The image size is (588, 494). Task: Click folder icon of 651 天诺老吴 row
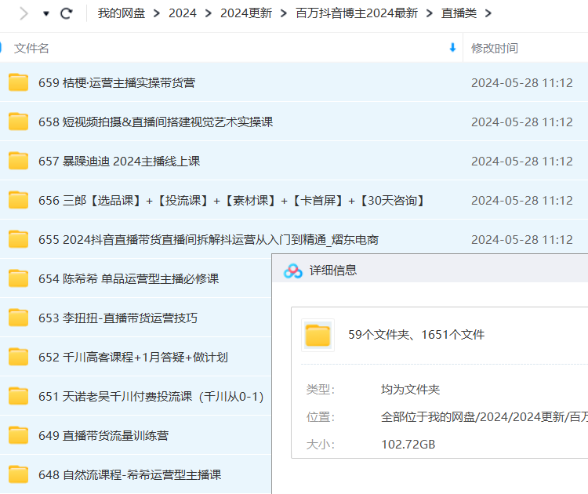(x=18, y=396)
